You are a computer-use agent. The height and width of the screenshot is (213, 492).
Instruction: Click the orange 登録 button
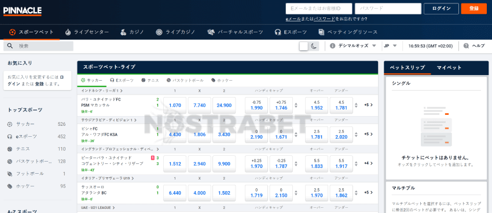point(473,9)
